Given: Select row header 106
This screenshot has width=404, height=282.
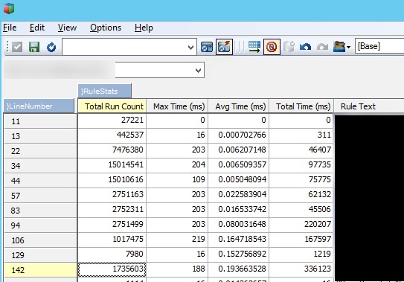Looking at the screenshot, I should coord(40,240).
